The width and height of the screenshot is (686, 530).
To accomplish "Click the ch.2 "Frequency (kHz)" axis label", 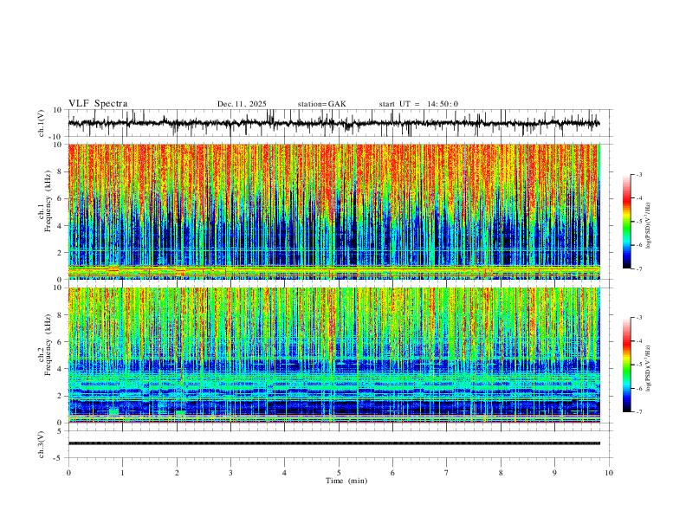I will [49, 345].
